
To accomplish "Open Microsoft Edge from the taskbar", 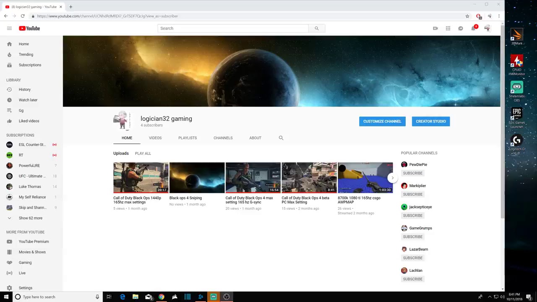I will 123,297.
